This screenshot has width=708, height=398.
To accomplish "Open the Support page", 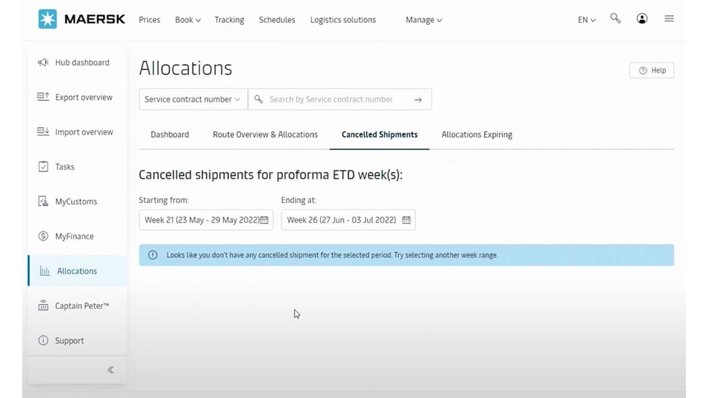I will (70, 340).
